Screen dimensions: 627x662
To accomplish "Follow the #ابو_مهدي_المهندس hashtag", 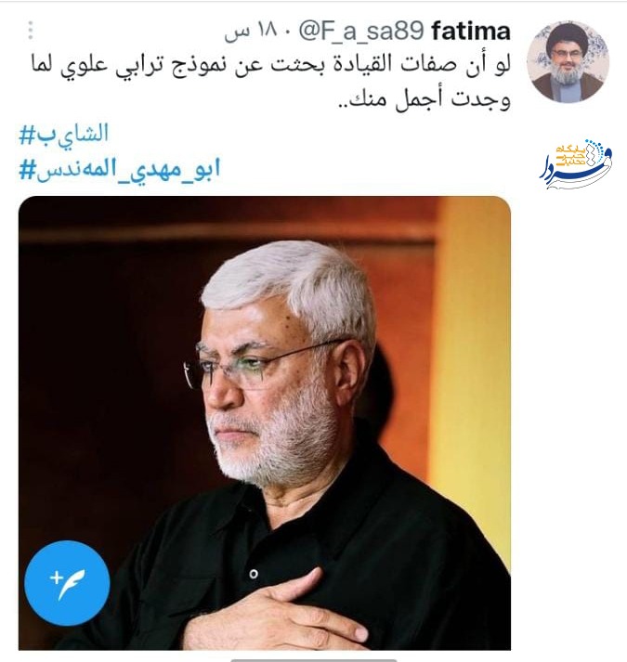I will [x=120, y=170].
